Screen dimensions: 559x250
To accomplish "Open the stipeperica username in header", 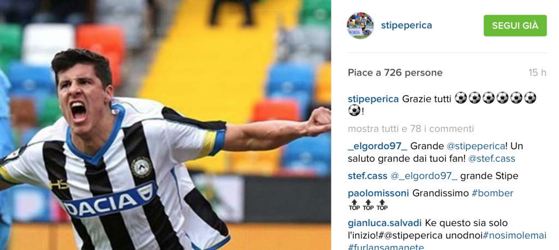I will click(x=406, y=26).
